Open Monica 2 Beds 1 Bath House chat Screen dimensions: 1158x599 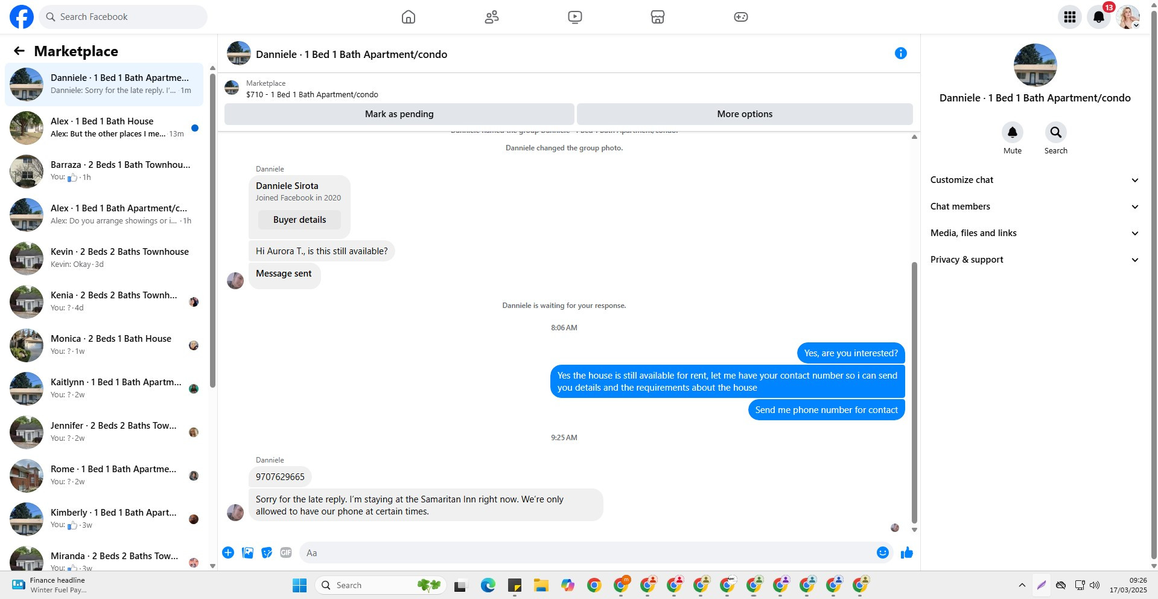coord(104,345)
